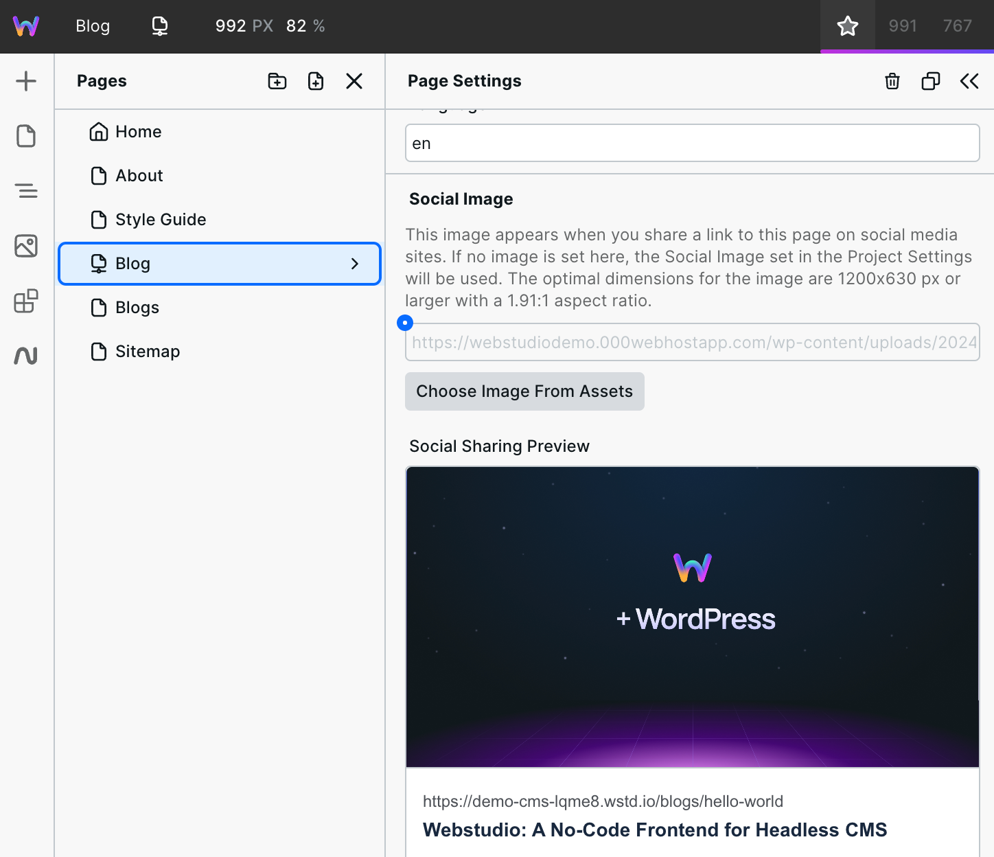Screen dimensions: 994x857
Task: Open the Navigator panel
Action: (26, 191)
